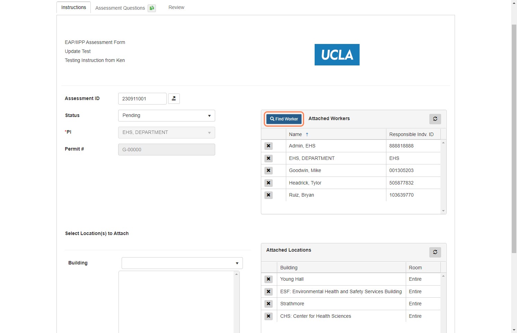Viewport: 517px width, 333px height.
Task: Open the PI dropdown
Action: click(167, 133)
